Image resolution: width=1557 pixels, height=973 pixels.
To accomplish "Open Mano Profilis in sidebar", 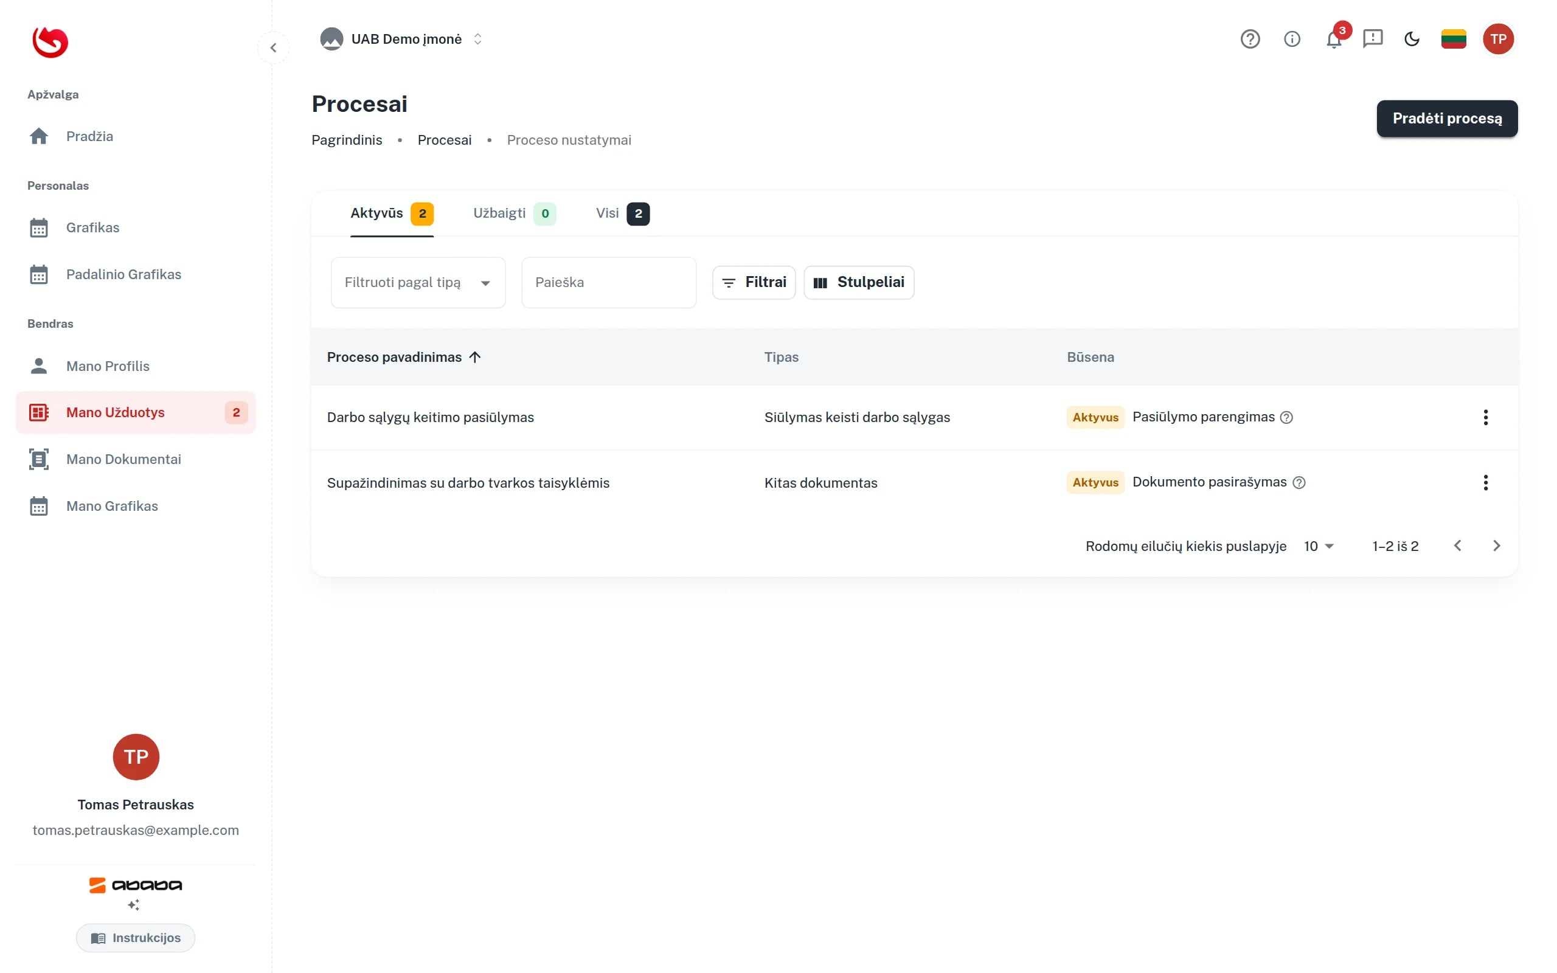I will 136,366.
